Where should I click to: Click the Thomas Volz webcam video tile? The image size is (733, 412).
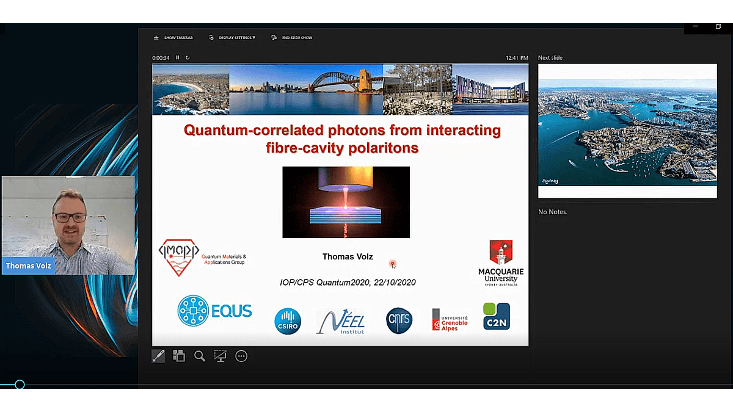pos(68,225)
